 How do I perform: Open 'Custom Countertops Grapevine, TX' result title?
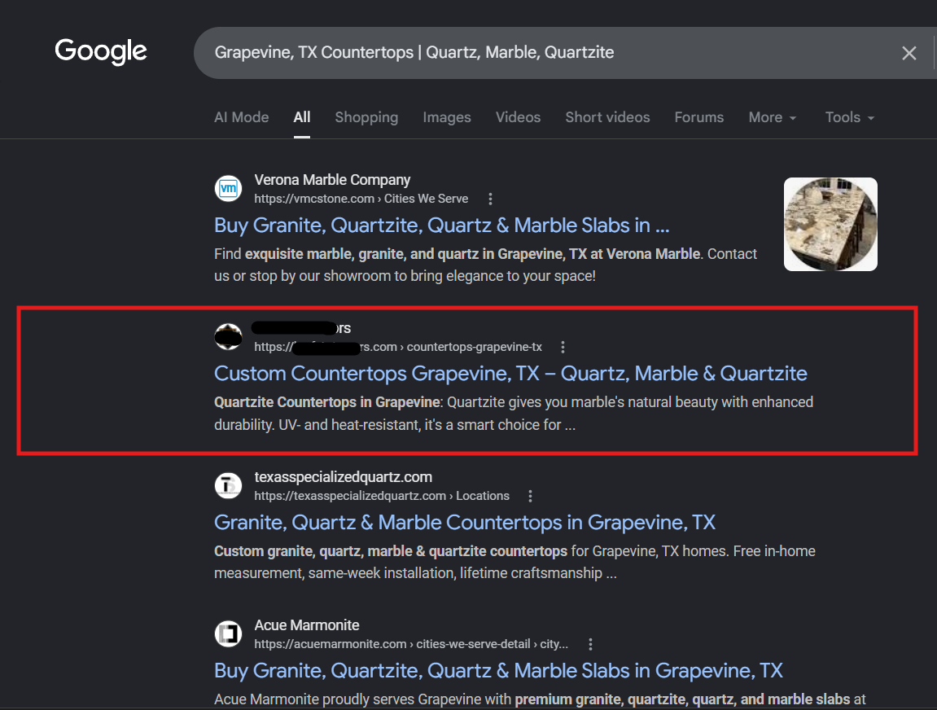point(510,374)
